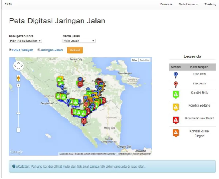This screenshot has height=179, width=219.
Task: Pan the map up with the arrow
Action: pos(18,63)
